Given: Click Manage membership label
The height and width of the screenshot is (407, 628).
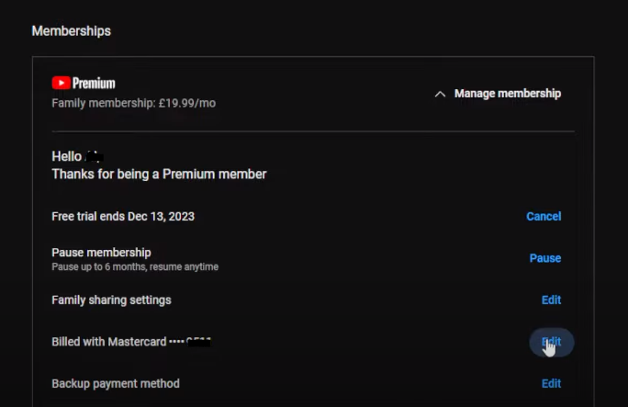Looking at the screenshot, I should click(508, 94).
